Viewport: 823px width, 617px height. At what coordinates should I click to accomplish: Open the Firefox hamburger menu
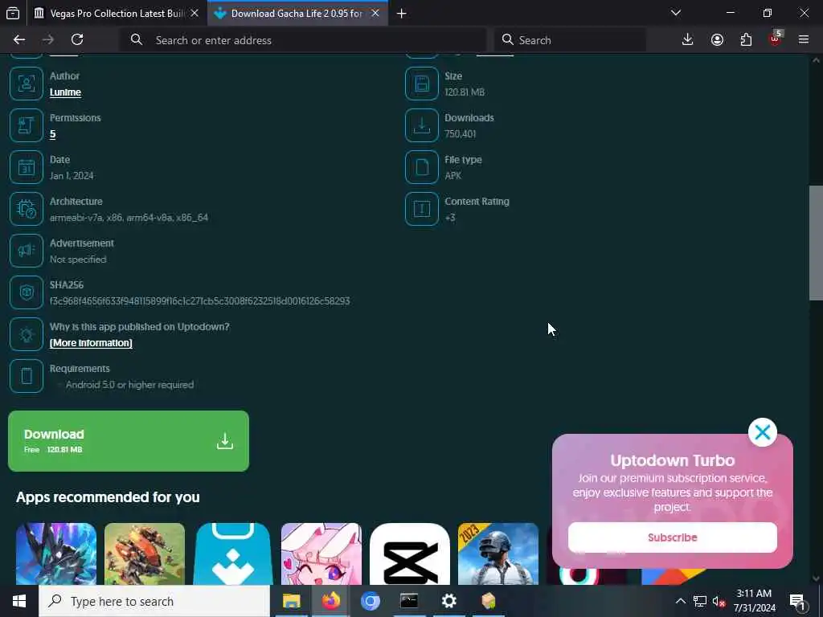(x=804, y=40)
